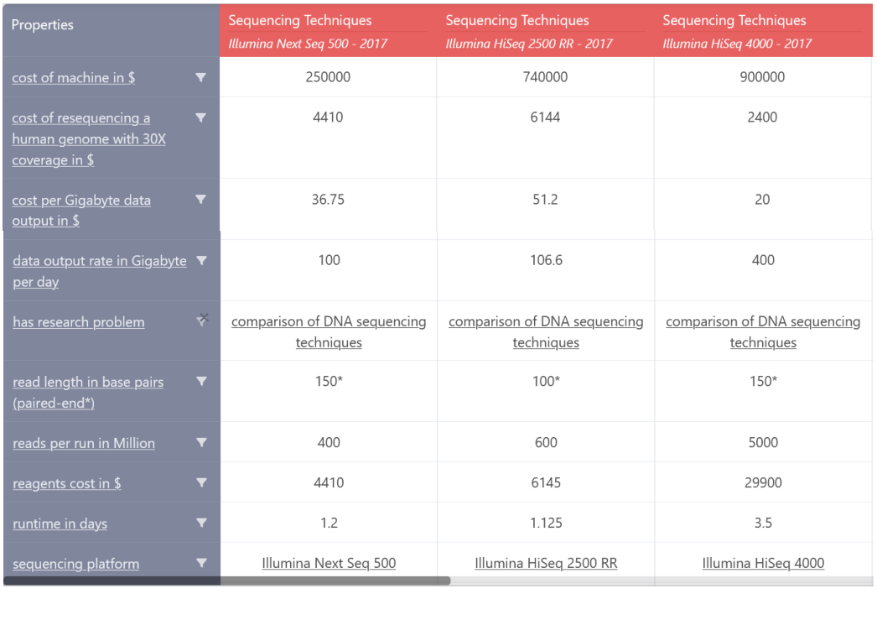Screen dimensions: 877x620
Task: Click the filter icon beside runtime in days
Action: click(200, 523)
